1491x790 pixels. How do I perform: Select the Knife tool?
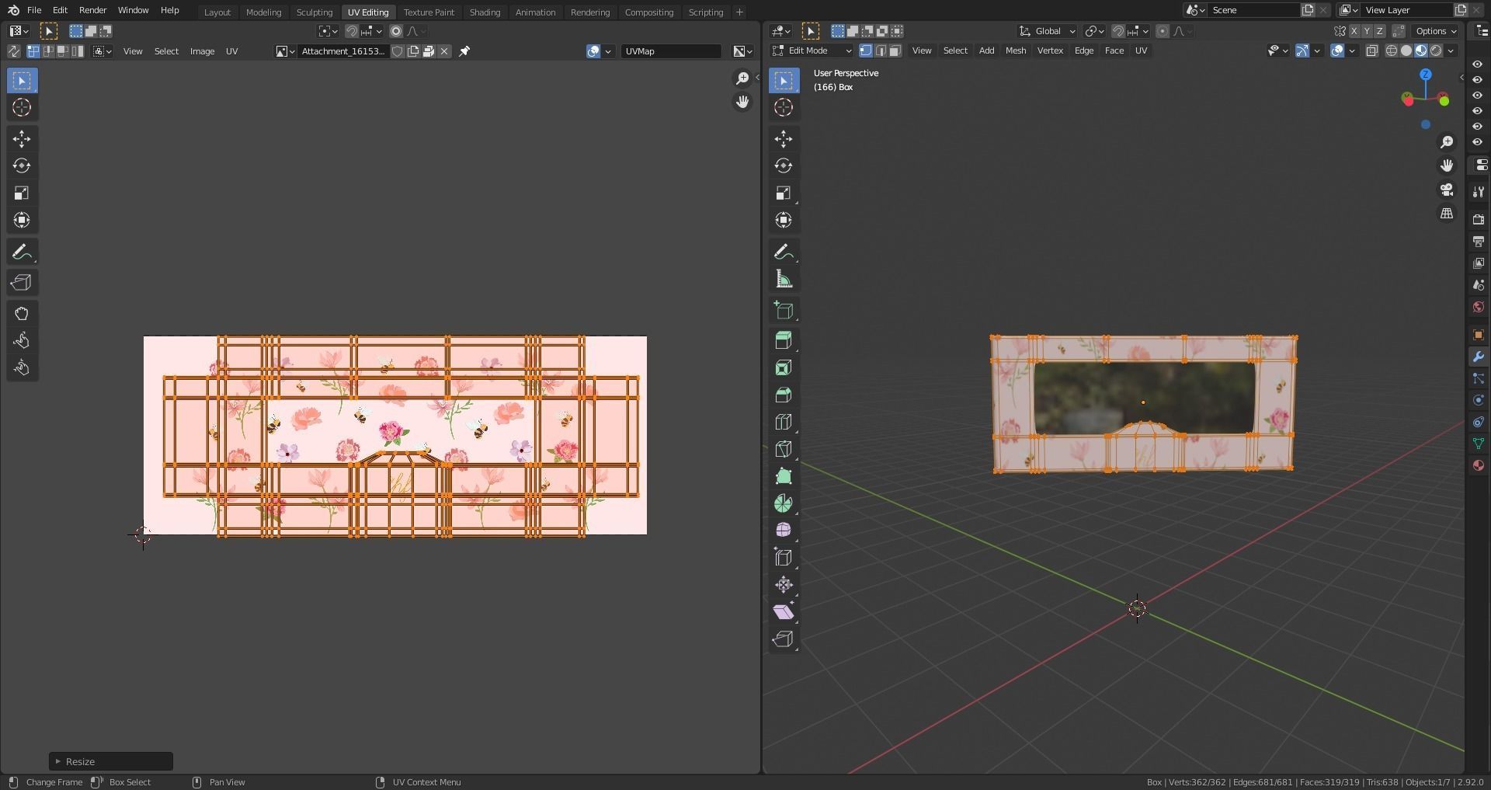(784, 449)
